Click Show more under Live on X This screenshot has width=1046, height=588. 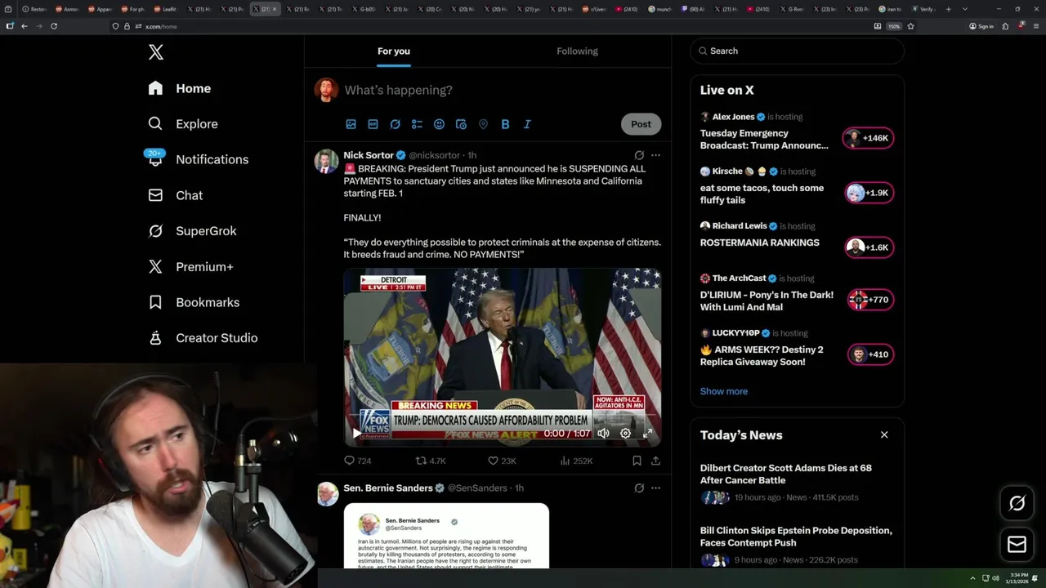click(x=723, y=391)
